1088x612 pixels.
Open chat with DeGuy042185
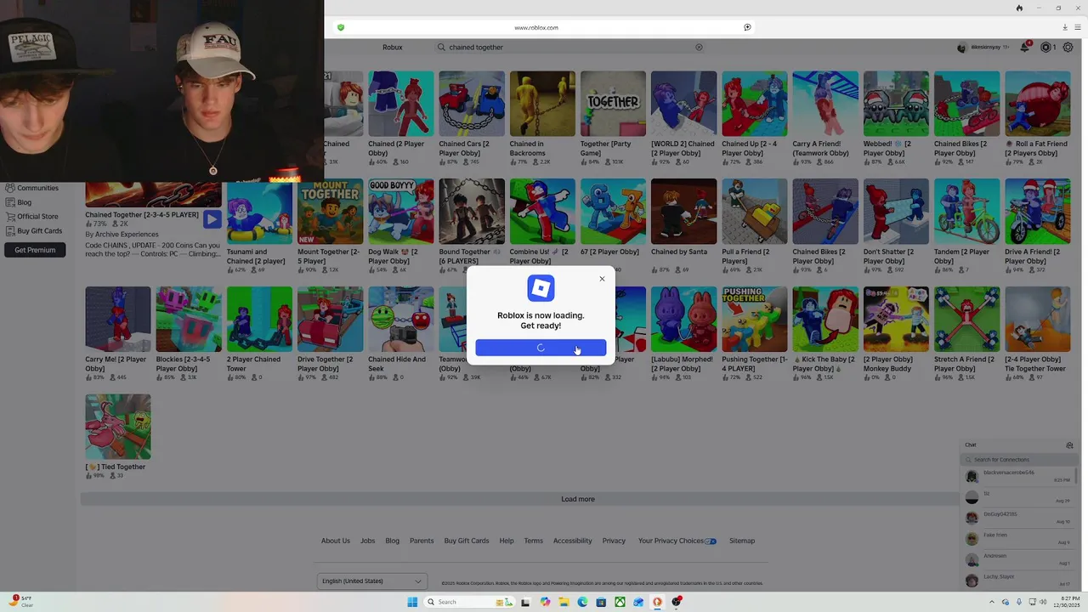[1018, 518]
